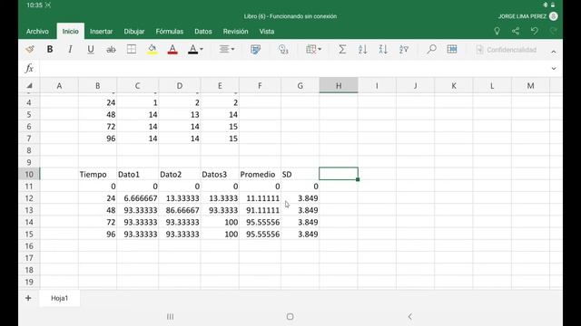Screen dimensions: 581x326
Task: Open the number format tool
Action: click(x=283, y=49)
